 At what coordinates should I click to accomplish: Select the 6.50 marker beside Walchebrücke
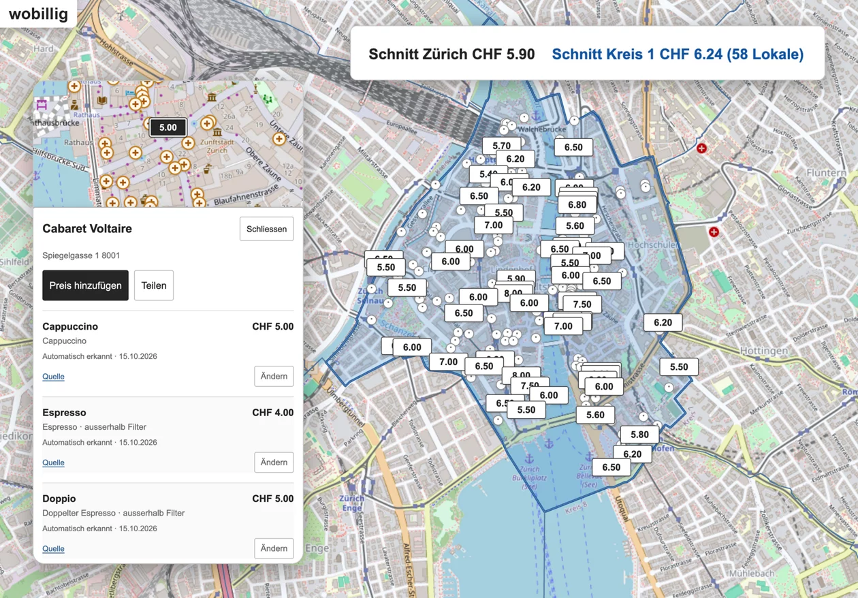[x=573, y=147]
